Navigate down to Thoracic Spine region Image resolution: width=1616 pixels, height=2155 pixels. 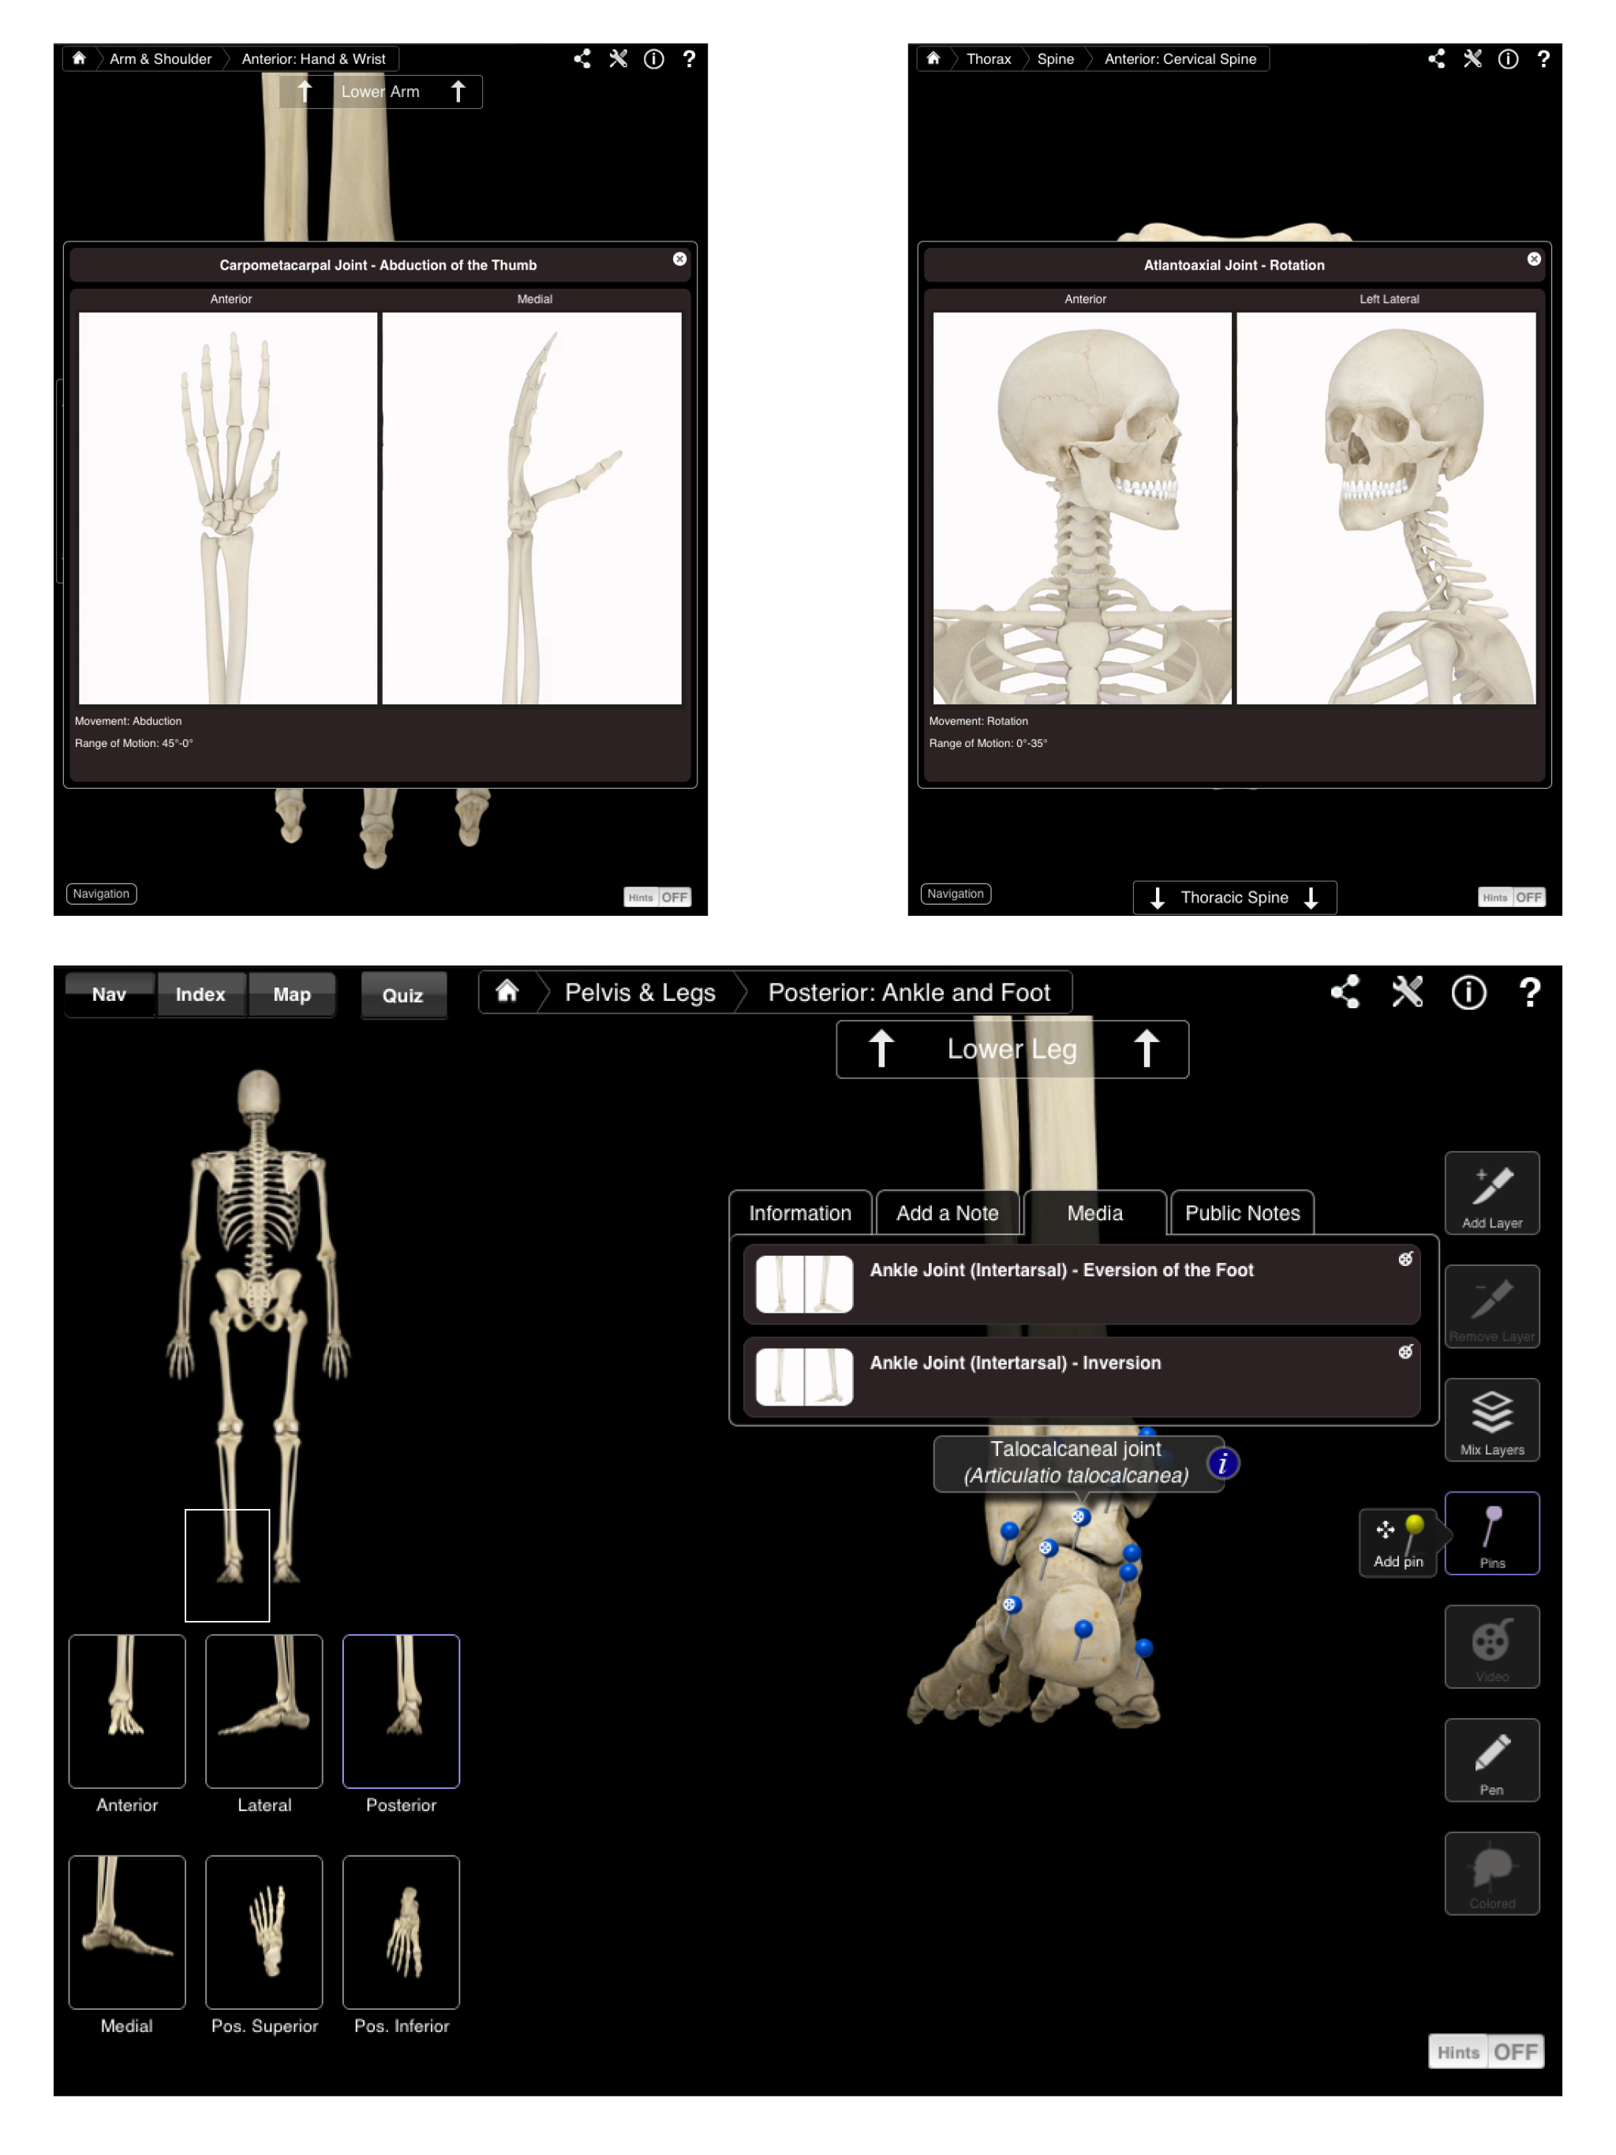pyautogui.click(x=1234, y=898)
